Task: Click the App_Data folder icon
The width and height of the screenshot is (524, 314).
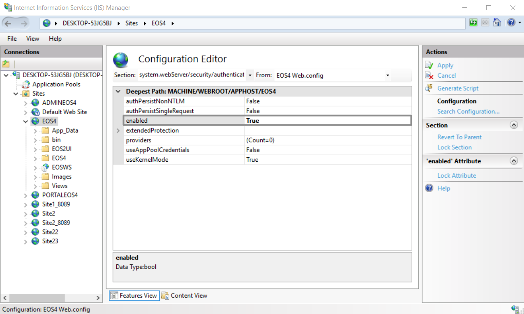Action: coord(45,131)
